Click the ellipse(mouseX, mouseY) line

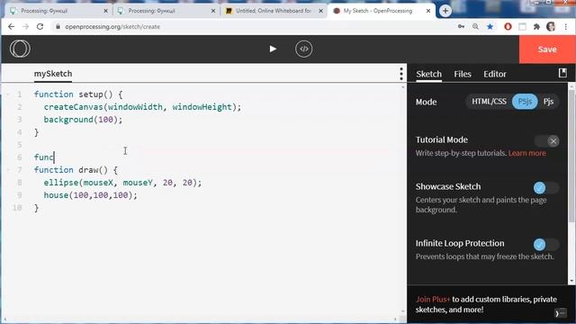click(122, 183)
